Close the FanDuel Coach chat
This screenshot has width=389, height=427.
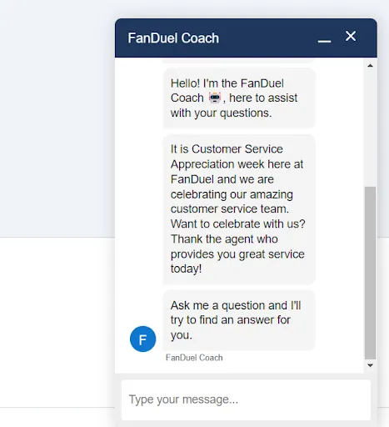pos(351,36)
